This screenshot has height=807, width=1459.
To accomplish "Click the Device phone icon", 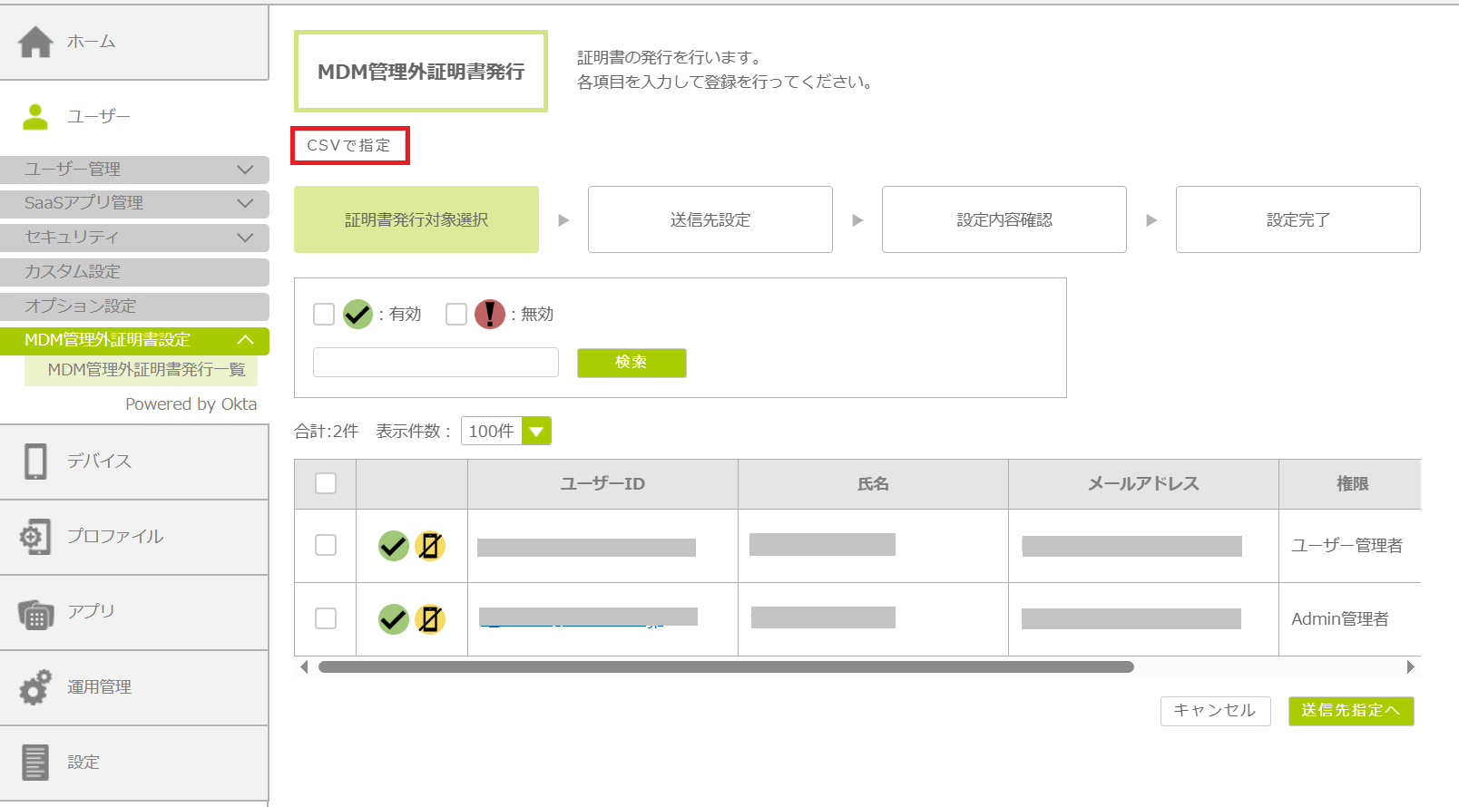I will pos(35,462).
